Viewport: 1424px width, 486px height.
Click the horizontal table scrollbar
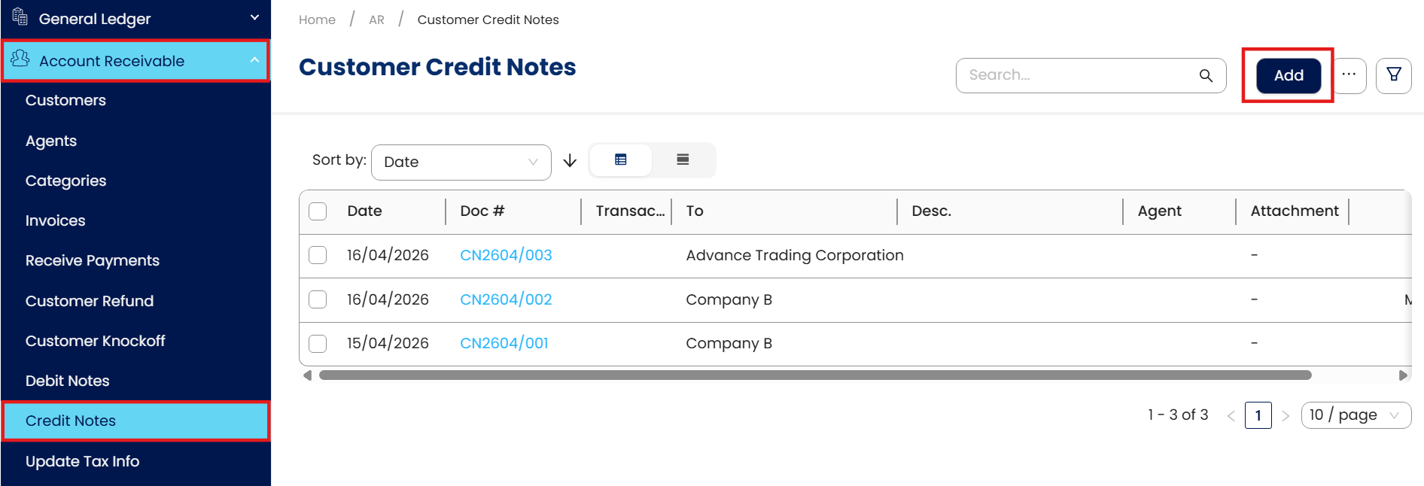point(814,375)
